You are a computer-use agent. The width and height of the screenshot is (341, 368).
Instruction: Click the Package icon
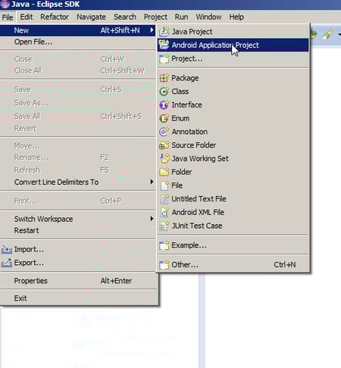pyautogui.click(x=164, y=78)
